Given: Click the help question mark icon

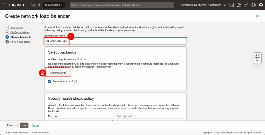Looking at the screenshot, I should (246, 5).
